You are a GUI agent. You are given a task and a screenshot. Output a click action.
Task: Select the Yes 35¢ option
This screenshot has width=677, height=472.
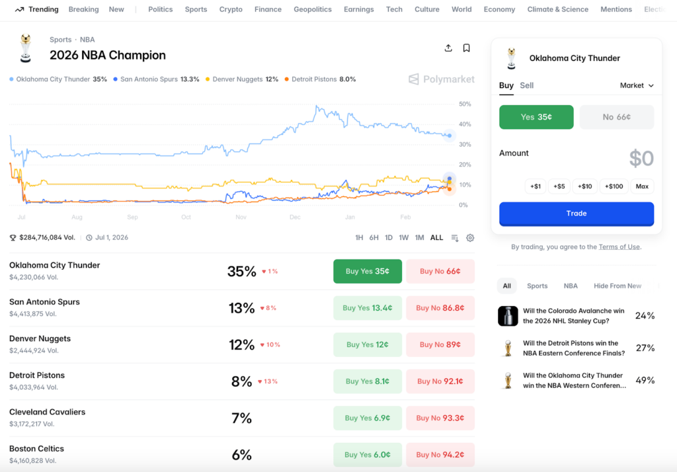536,116
